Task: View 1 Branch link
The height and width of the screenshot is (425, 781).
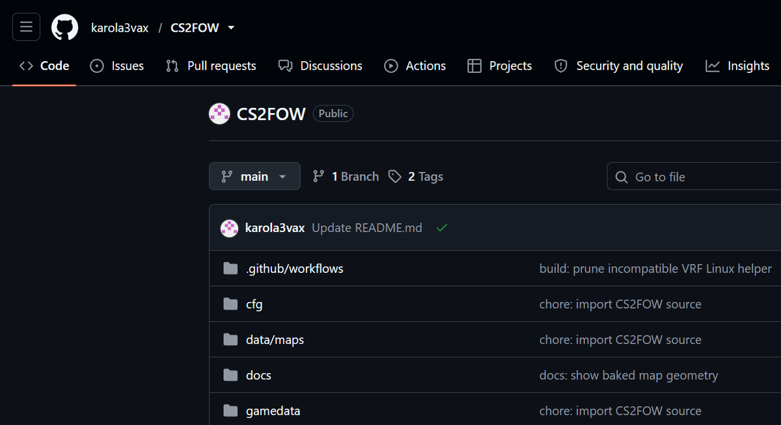Action: click(x=346, y=176)
